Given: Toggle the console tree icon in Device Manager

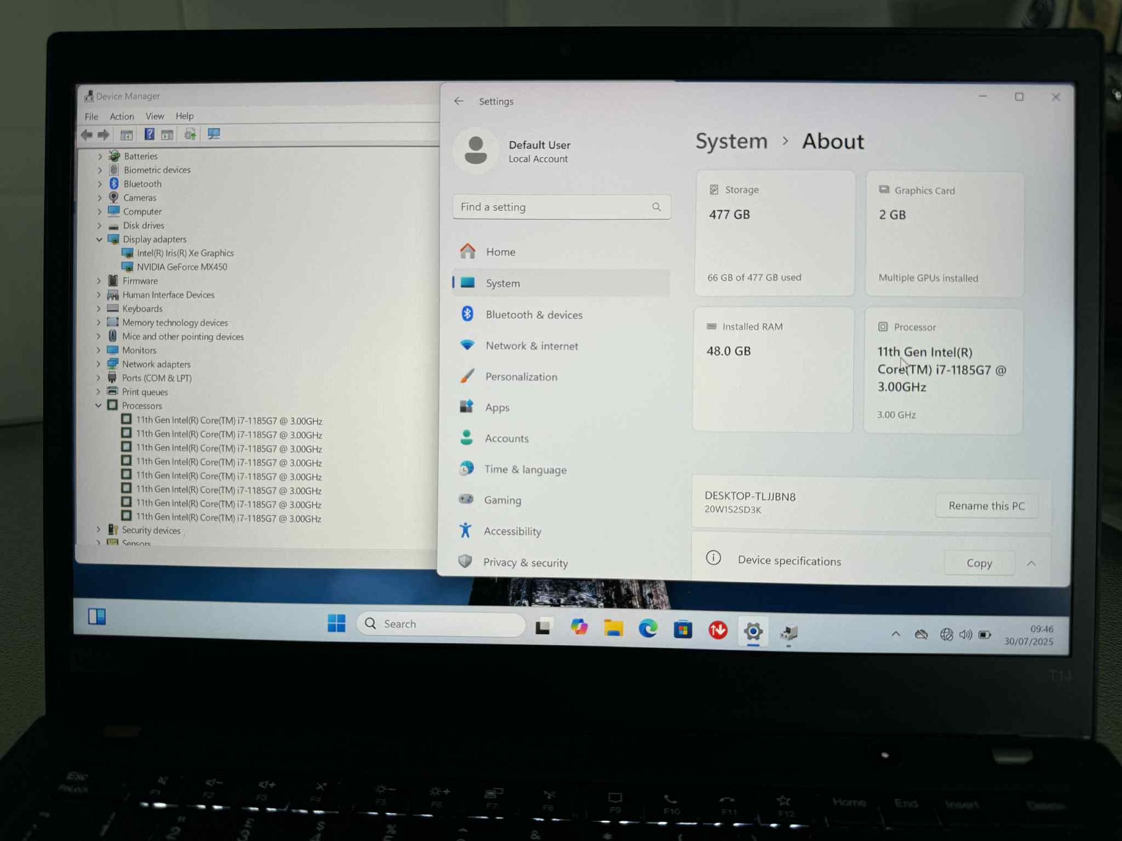Looking at the screenshot, I should 126,135.
